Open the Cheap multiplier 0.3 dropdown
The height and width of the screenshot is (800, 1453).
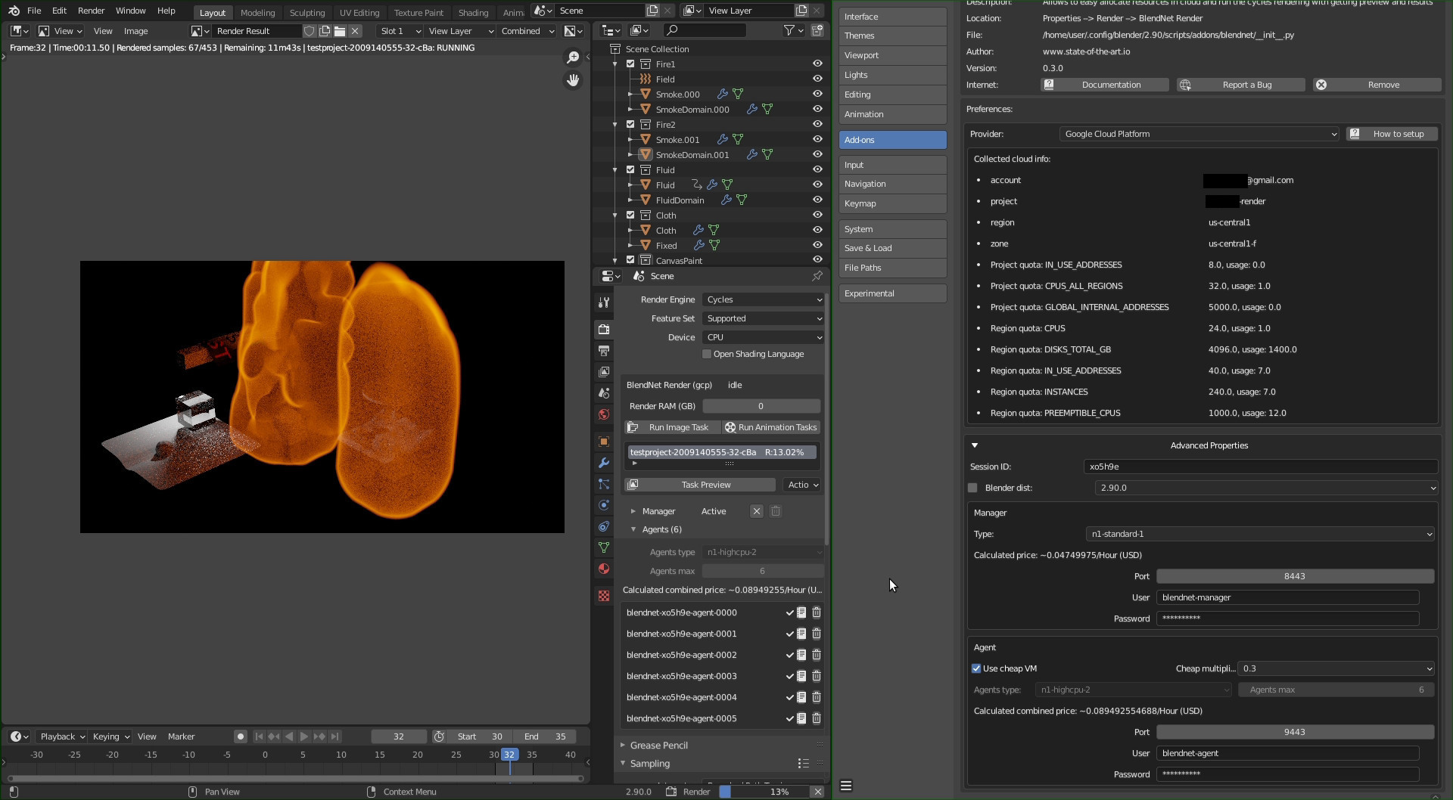1336,668
